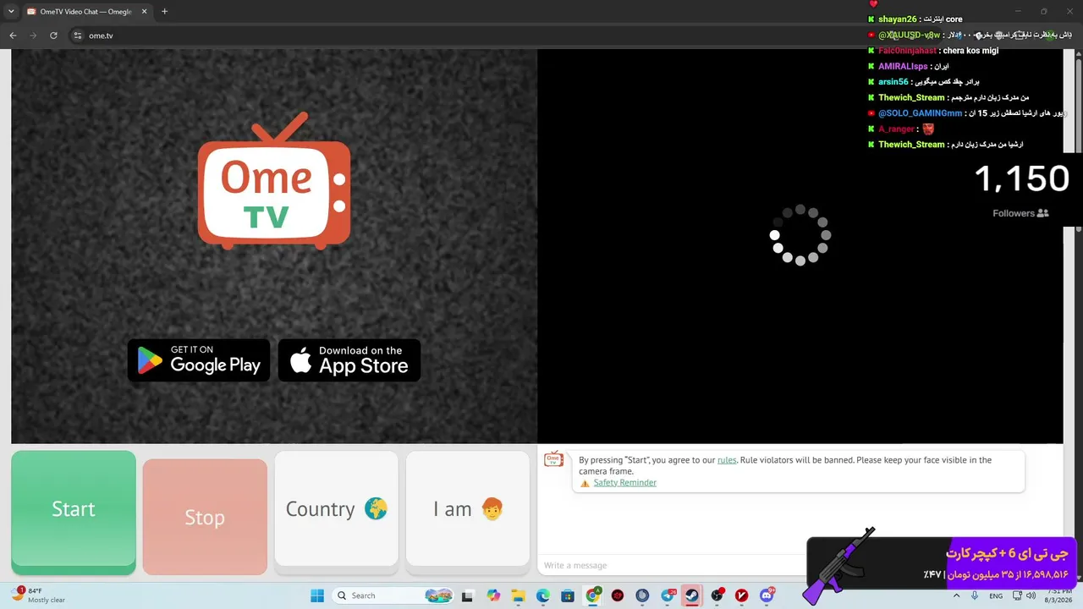Click the red Stop button
The height and width of the screenshot is (609, 1083).
tap(205, 517)
